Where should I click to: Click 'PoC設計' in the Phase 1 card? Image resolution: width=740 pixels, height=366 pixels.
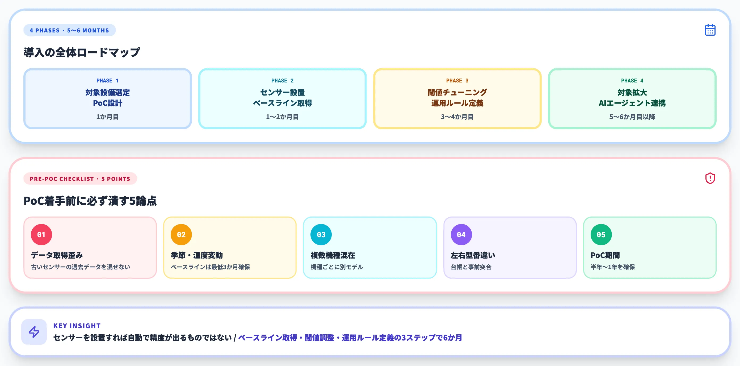107,103
